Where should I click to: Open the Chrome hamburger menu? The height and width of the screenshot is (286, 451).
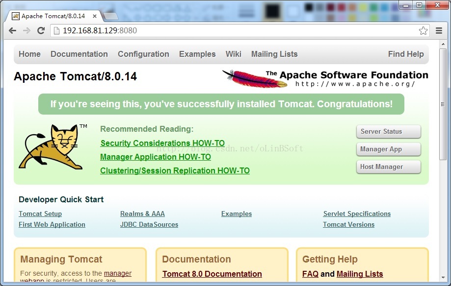click(x=439, y=31)
